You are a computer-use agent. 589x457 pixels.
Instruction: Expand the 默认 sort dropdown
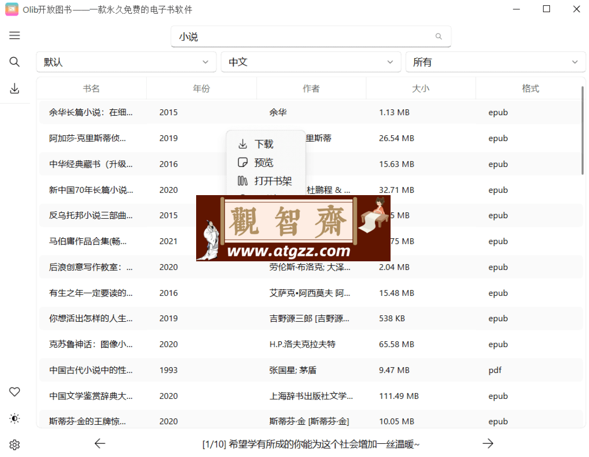[126, 62]
